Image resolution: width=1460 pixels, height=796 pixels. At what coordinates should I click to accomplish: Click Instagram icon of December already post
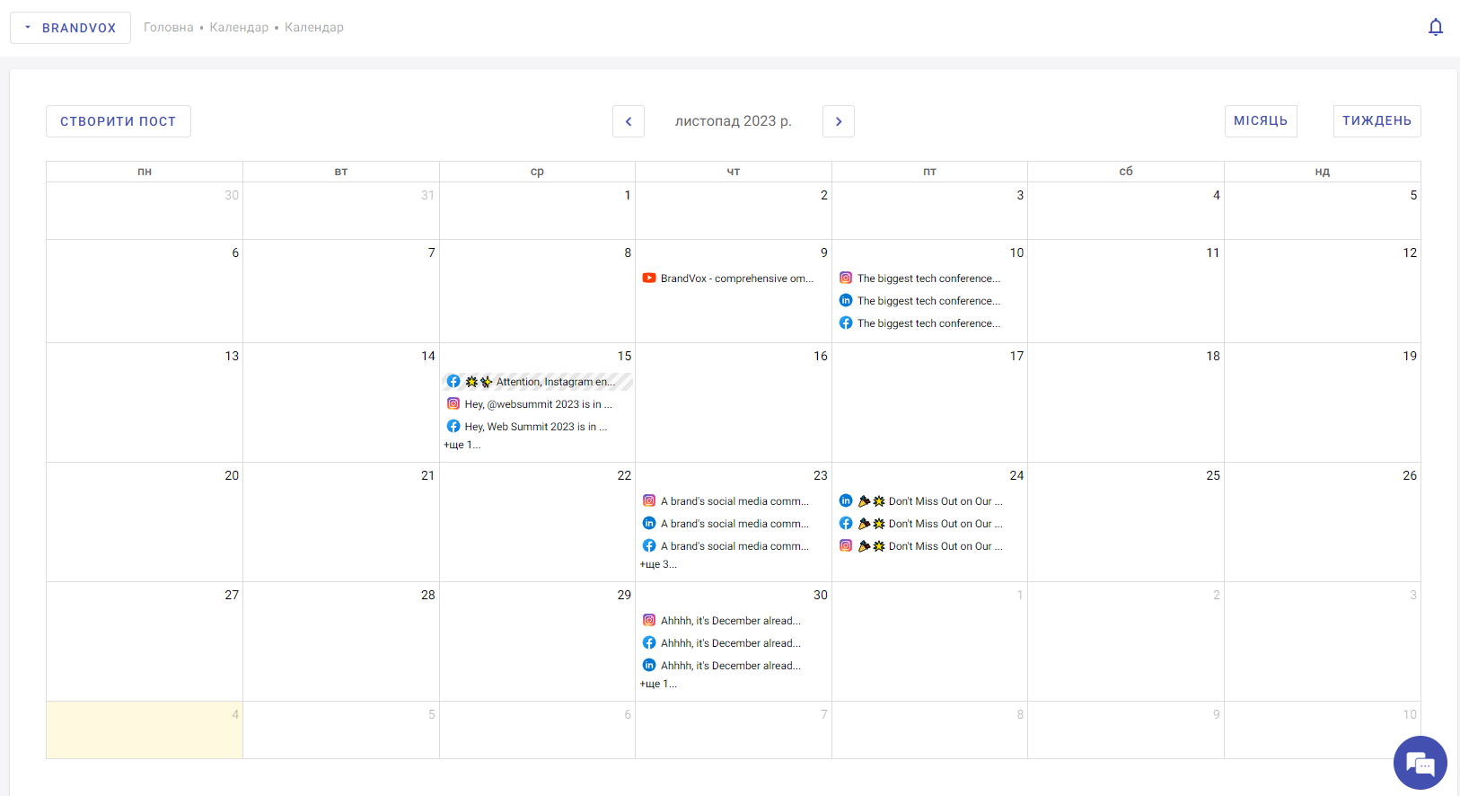pyautogui.click(x=649, y=621)
